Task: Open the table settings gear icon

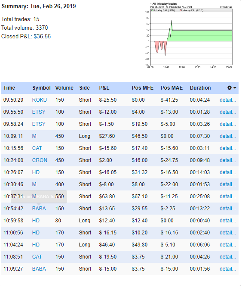Action: 230,88
